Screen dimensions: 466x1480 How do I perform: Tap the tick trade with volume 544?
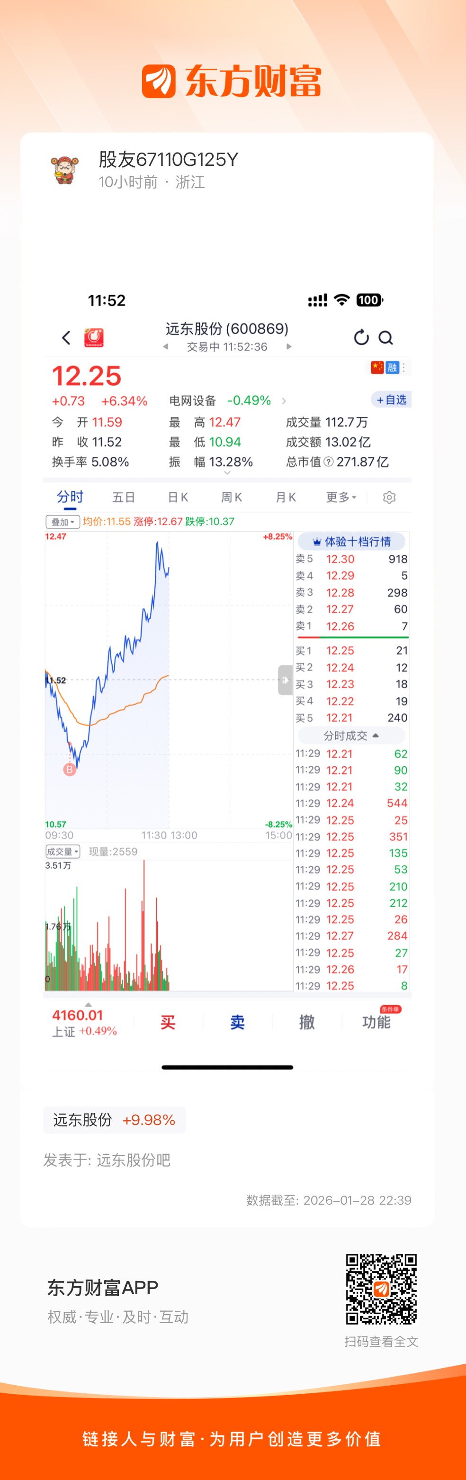(351, 803)
